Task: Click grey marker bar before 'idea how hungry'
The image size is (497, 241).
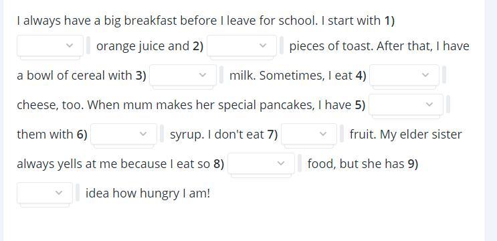Action: 78,193
